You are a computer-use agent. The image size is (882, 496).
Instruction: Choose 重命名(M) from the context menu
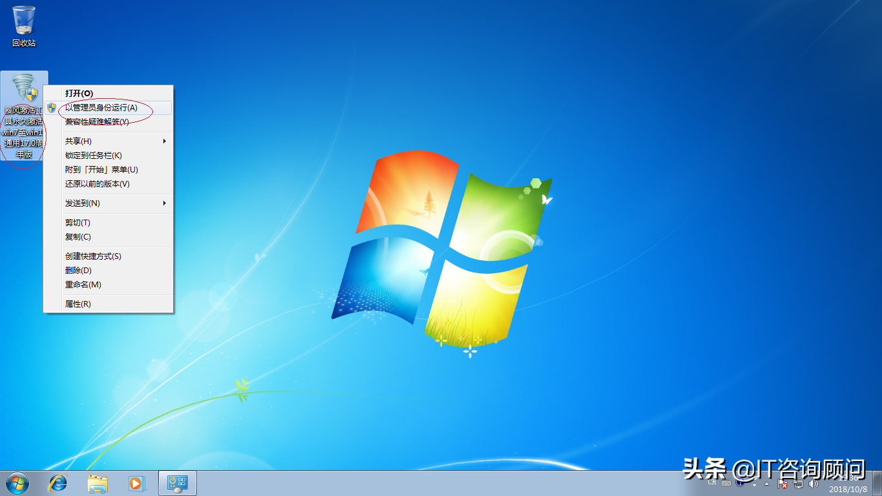pyautogui.click(x=108, y=284)
